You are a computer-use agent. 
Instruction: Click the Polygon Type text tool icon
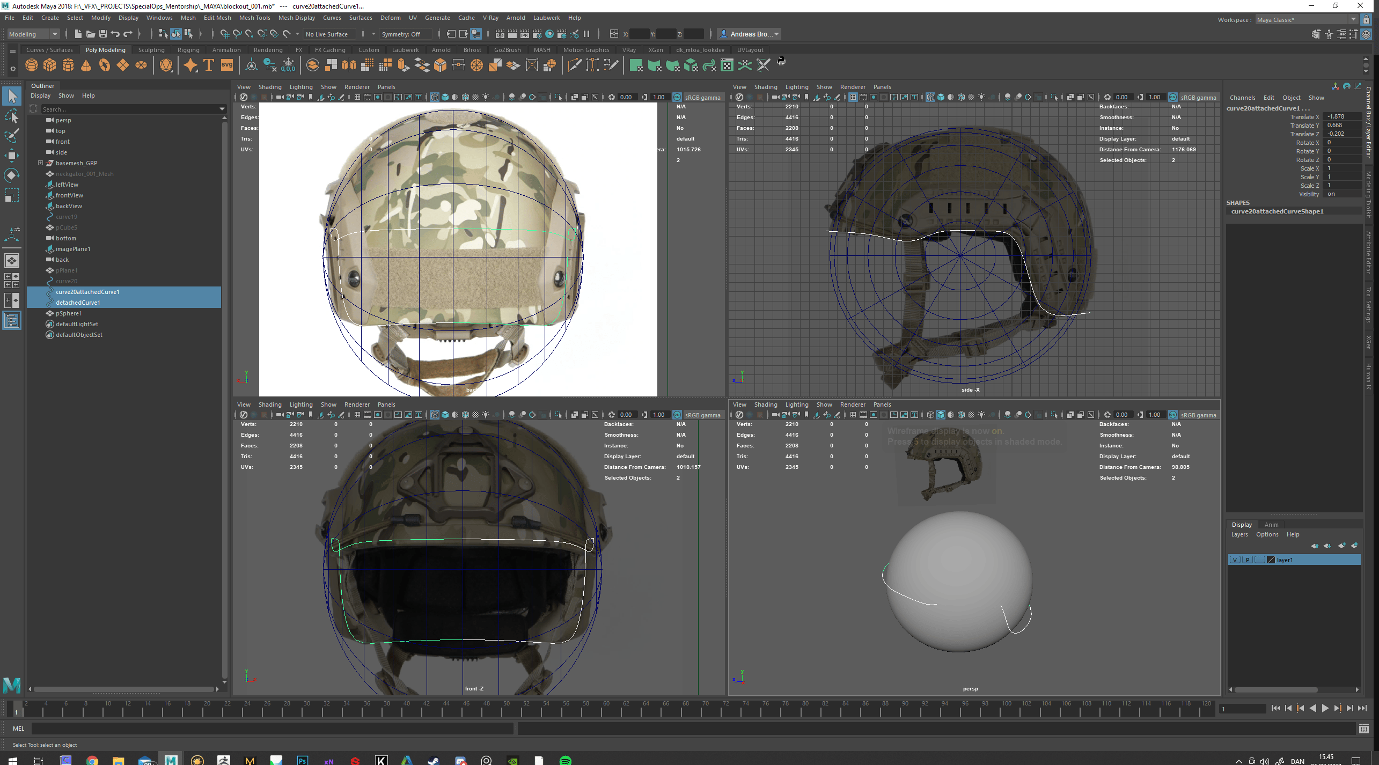pos(209,65)
